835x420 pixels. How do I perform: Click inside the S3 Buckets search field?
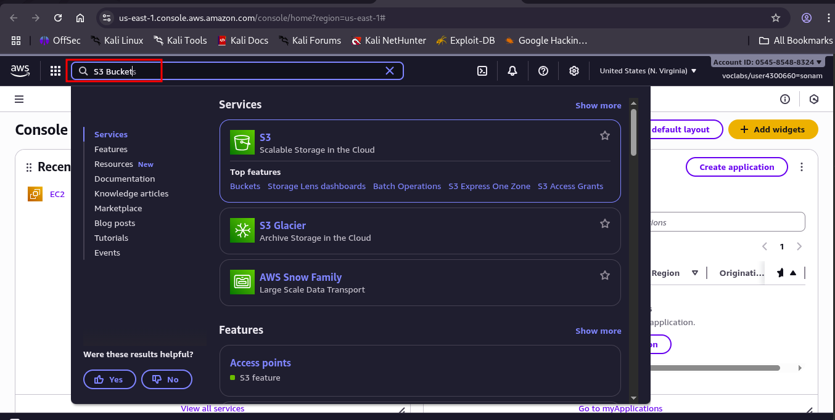237,71
